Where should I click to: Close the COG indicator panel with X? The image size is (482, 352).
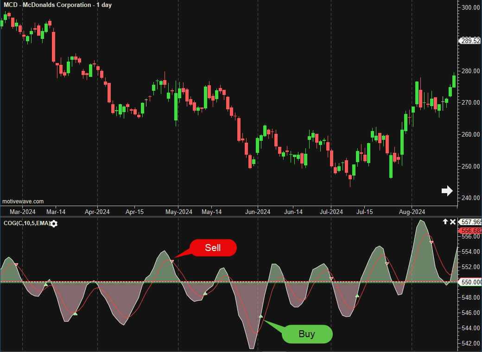[453, 222]
